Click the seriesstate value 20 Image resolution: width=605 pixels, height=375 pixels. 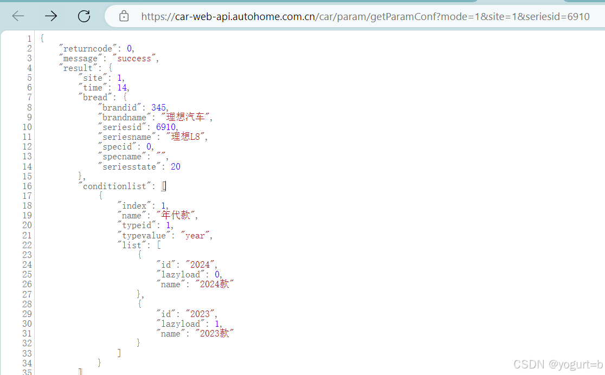[176, 167]
